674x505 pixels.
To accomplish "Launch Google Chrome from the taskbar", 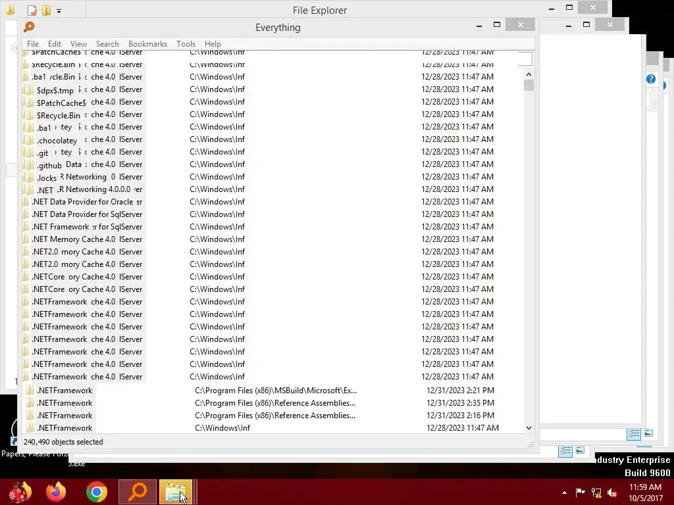I will [96, 492].
